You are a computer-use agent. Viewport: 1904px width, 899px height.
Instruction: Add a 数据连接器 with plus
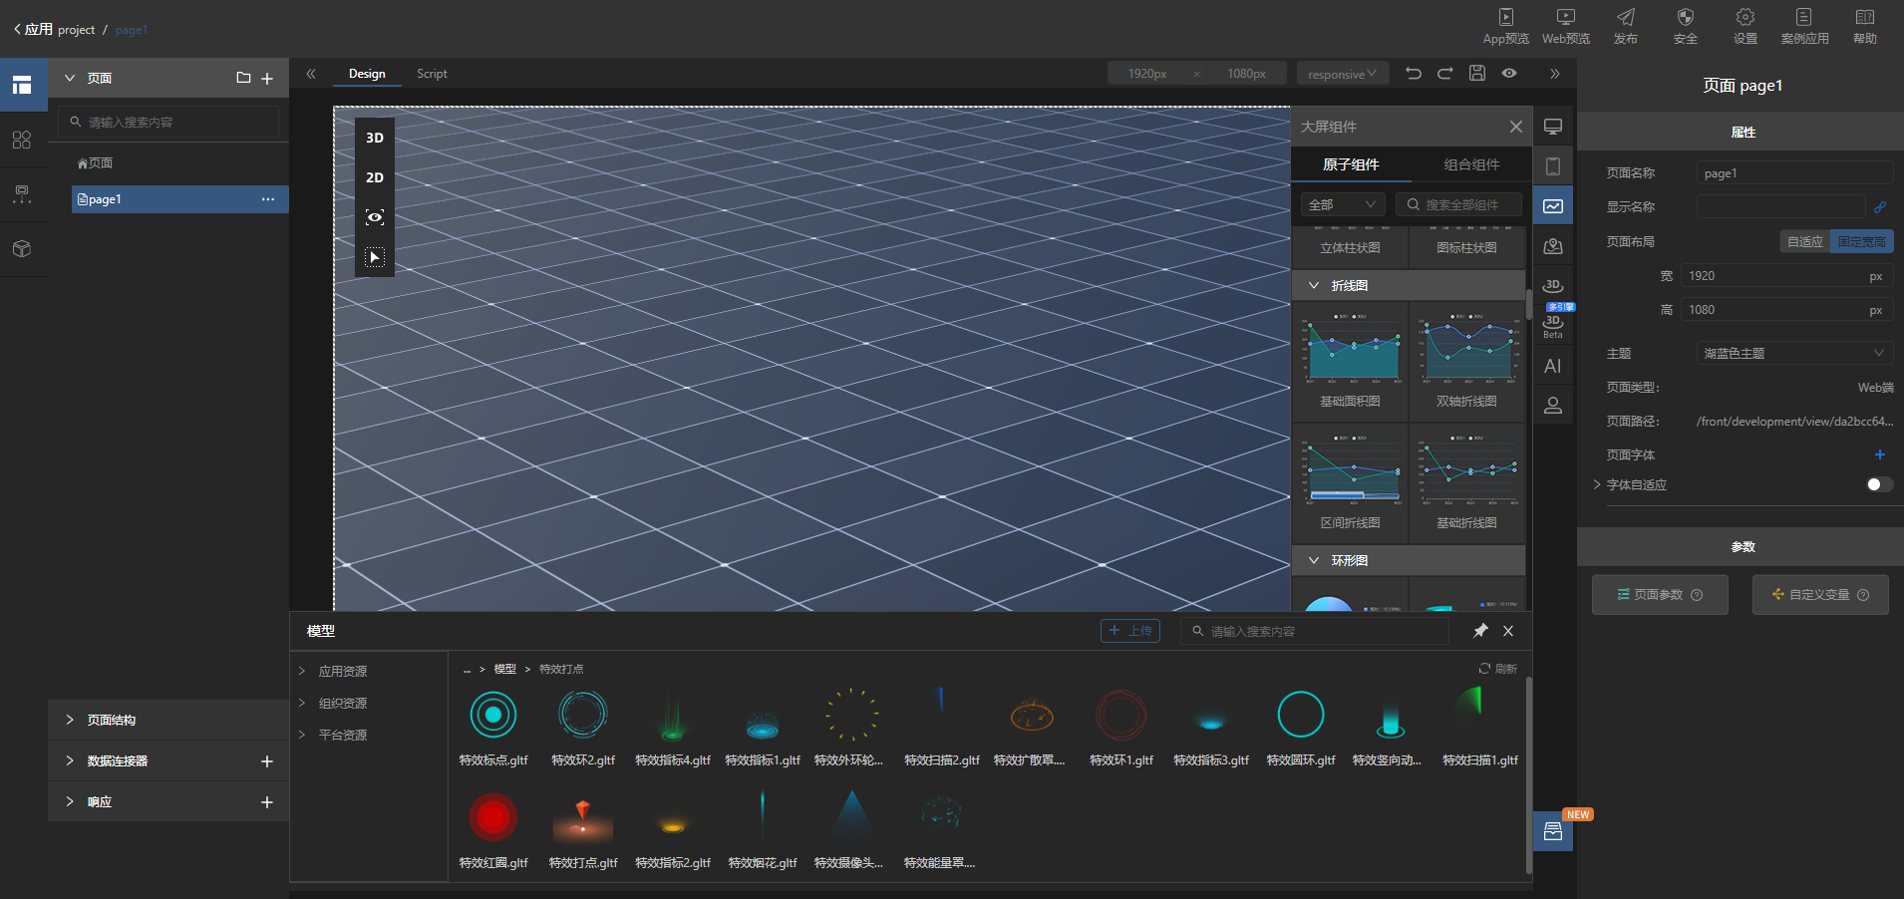(x=267, y=761)
